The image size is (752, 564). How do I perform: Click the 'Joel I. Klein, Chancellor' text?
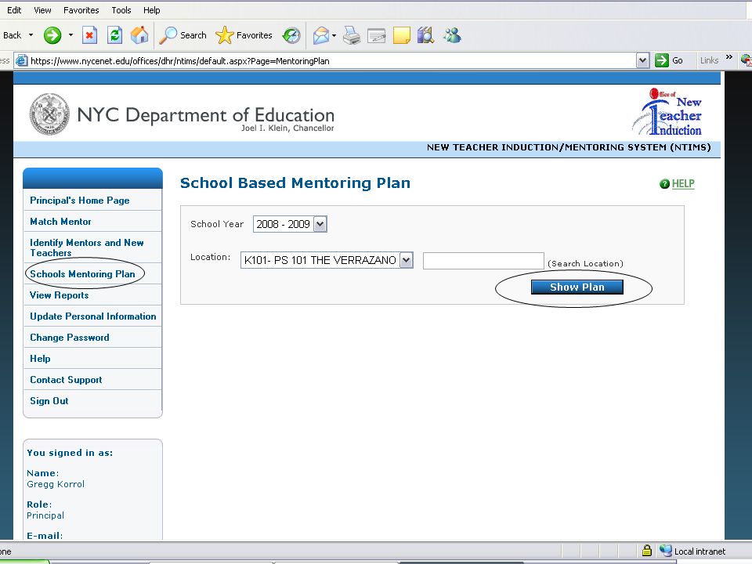click(x=287, y=128)
